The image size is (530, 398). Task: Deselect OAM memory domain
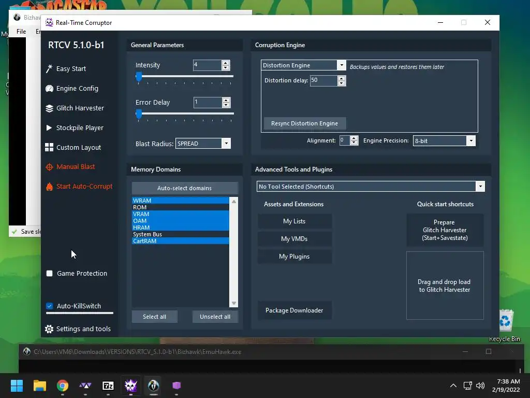coord(181,221)
